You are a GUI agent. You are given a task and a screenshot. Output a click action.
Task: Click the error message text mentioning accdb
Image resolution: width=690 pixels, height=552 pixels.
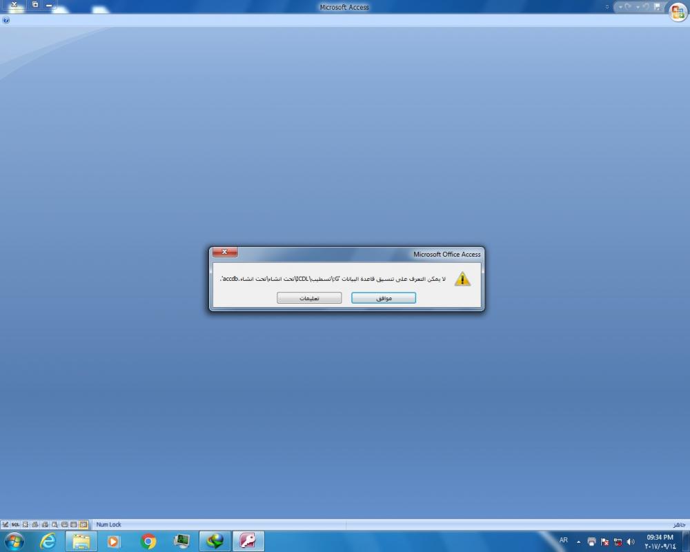(x=333, y=279)
